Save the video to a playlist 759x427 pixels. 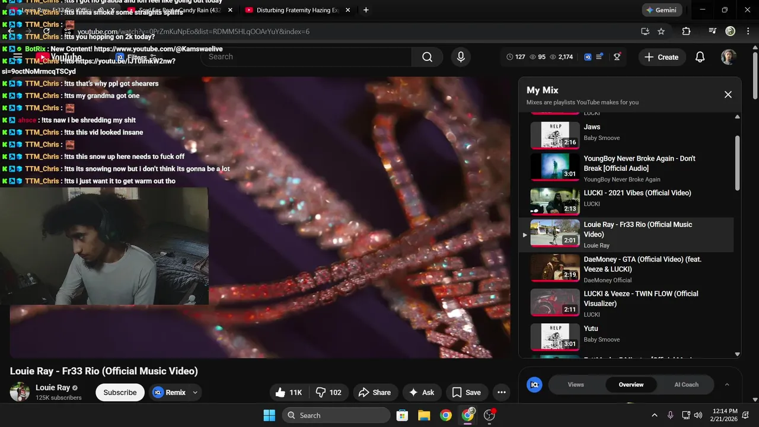click(x=466, y=393)
